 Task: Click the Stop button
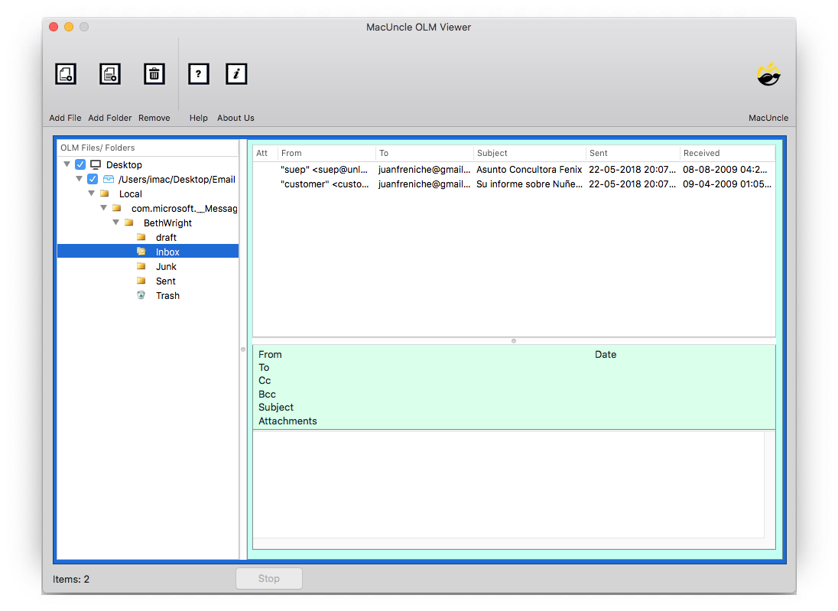[x=268, y=578]
